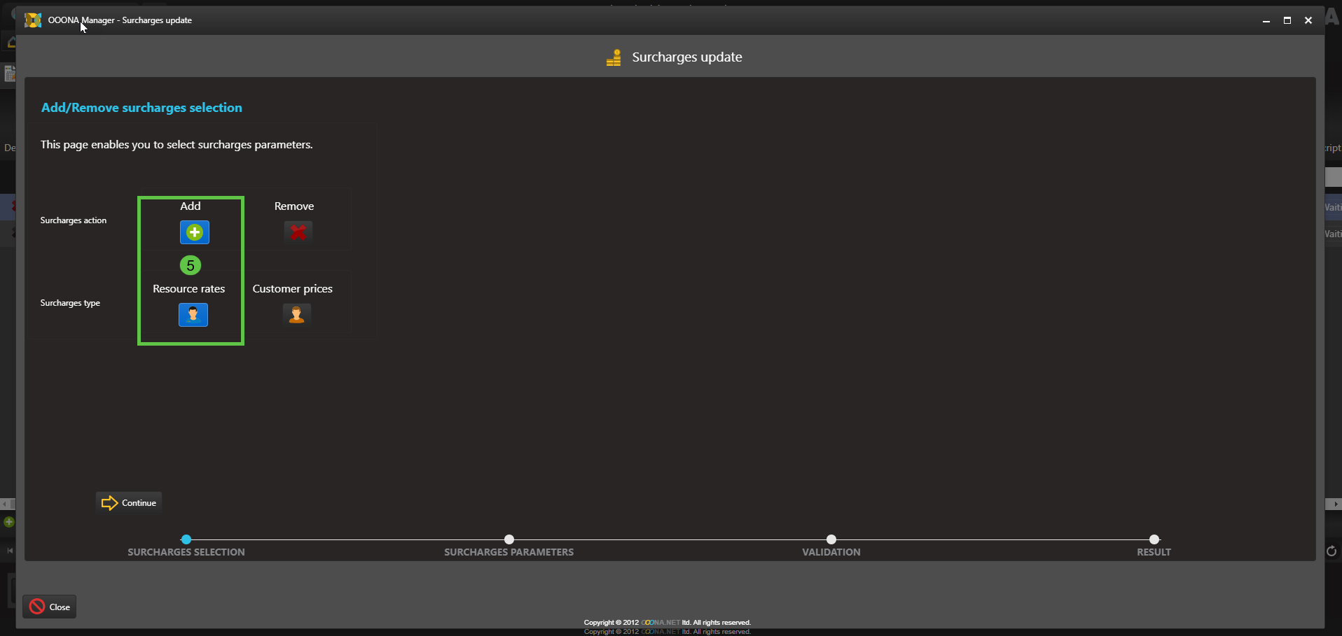The image size is (1342, 636).
Task: Select the Remove surcharges red X icon
Action: [298, 232]
